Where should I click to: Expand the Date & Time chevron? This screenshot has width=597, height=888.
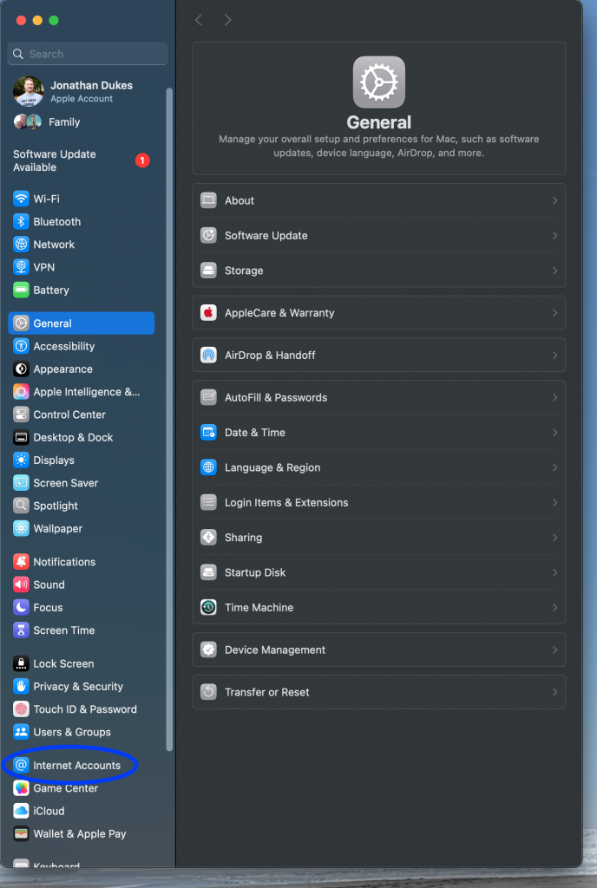click(x=554, y=433)
